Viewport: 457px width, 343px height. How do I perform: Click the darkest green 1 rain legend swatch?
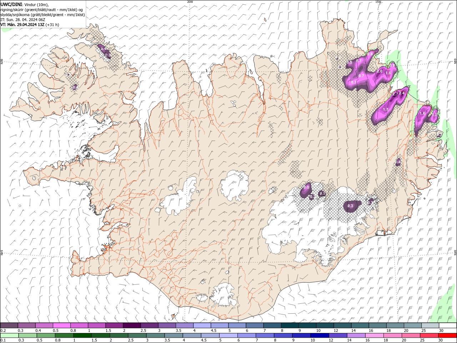82,335
